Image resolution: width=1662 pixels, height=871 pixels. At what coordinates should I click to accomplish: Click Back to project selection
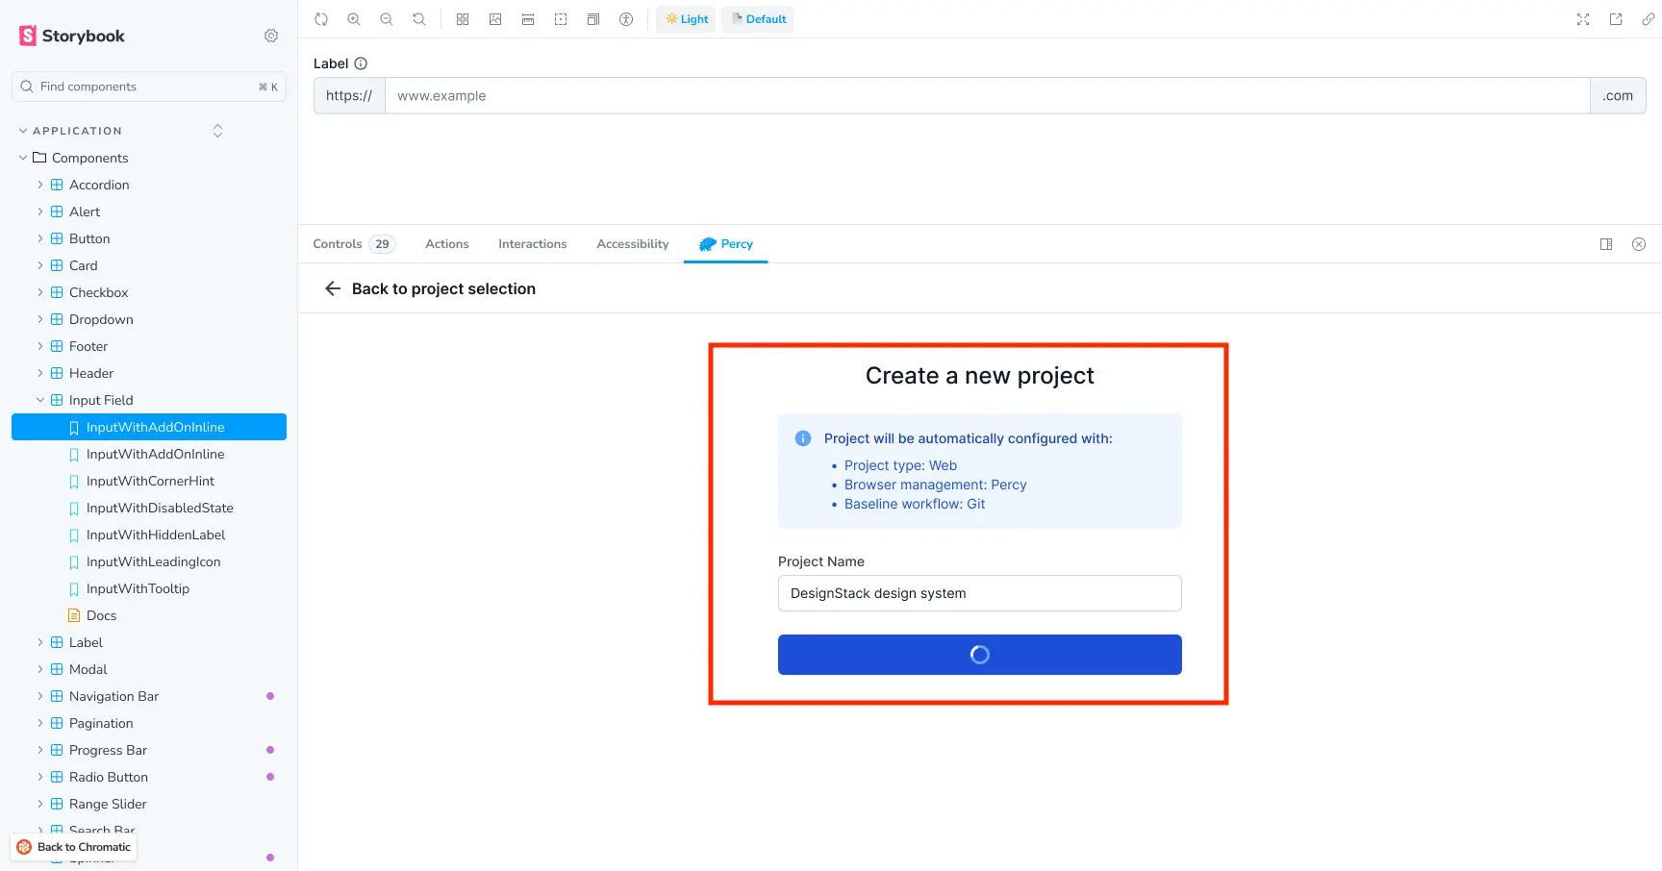[428, 288]
